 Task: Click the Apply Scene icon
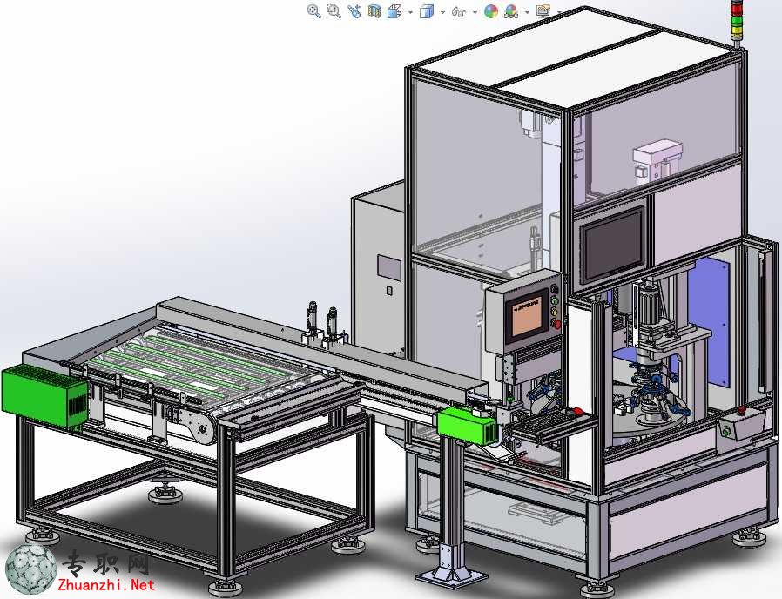point(511,11)
